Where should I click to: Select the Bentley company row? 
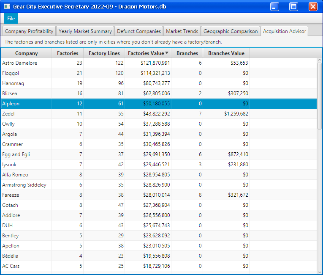pos(159,236)
